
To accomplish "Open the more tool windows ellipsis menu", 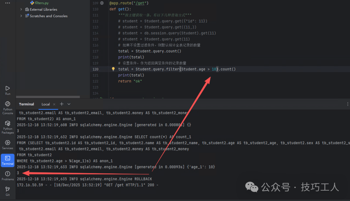I will (7, 3).
